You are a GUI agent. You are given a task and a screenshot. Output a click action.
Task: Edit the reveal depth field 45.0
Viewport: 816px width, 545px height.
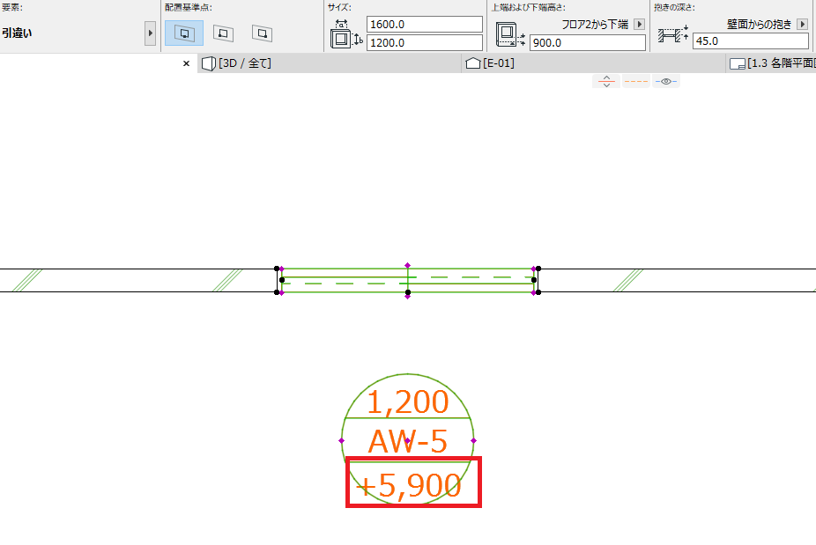751,41
